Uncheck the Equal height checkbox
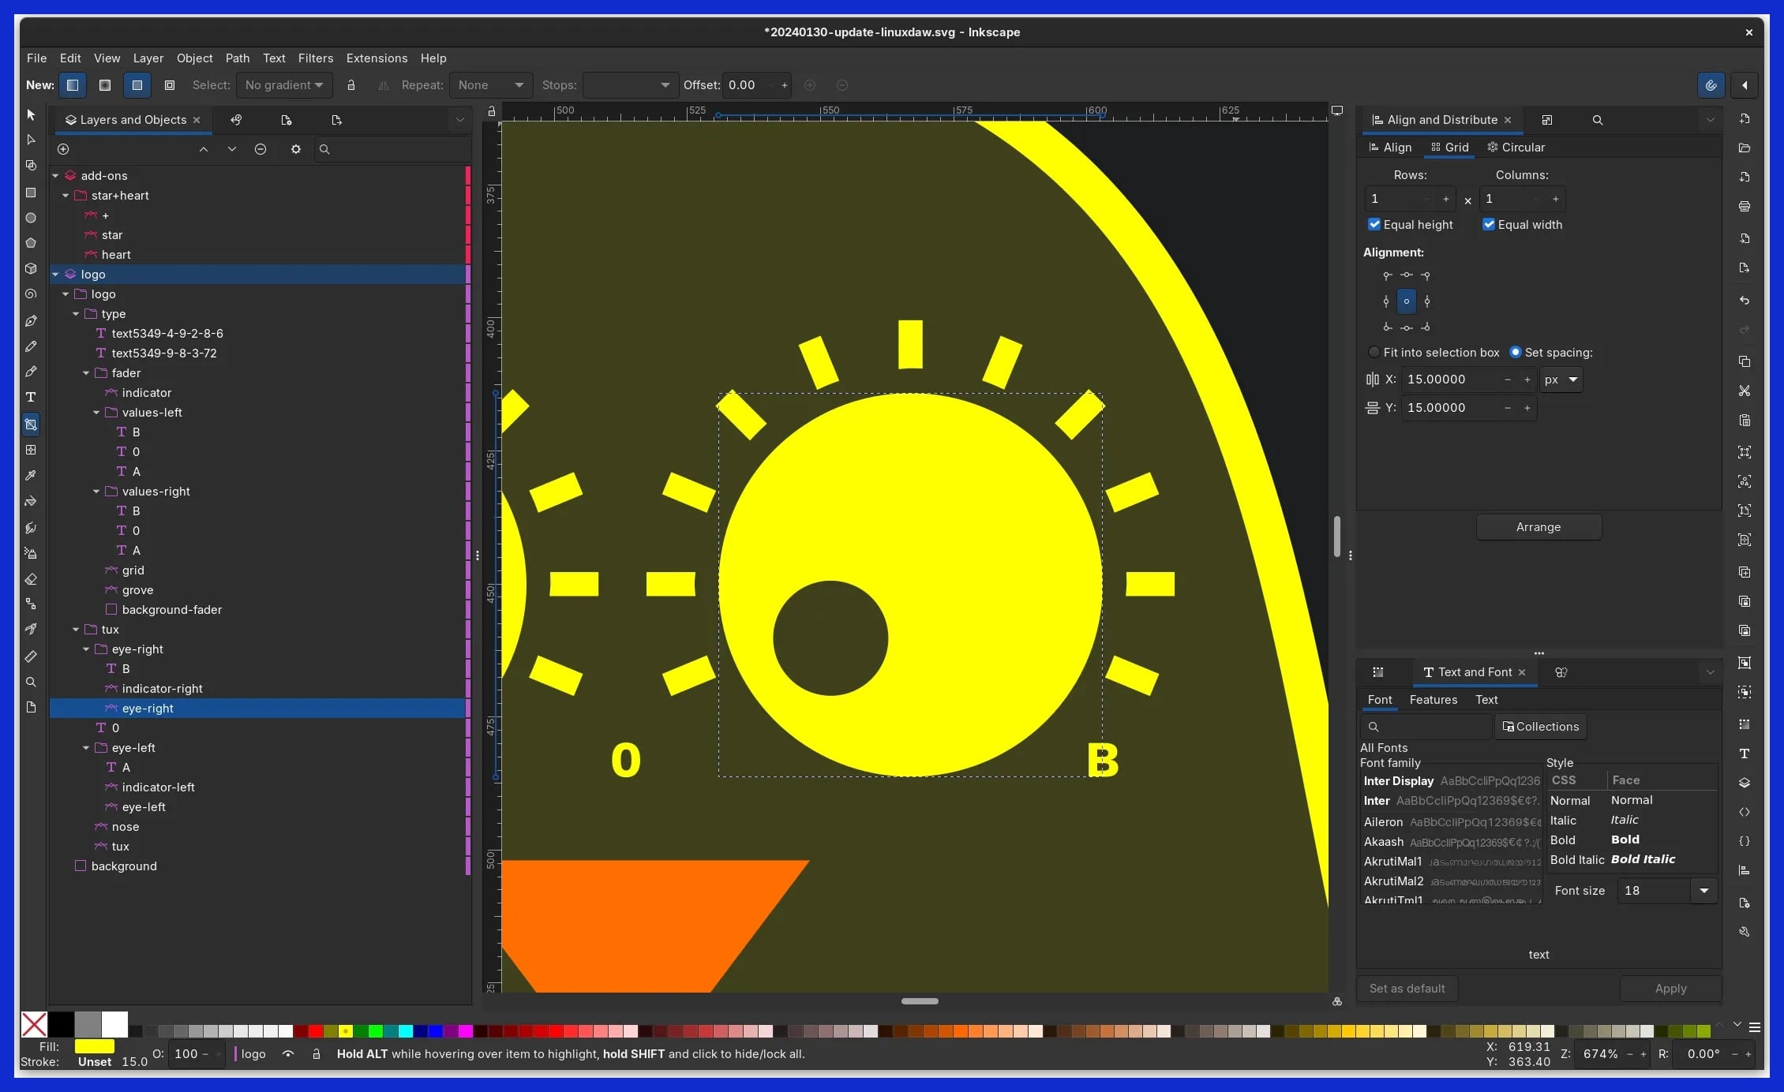 click(x=1374, y=224)
